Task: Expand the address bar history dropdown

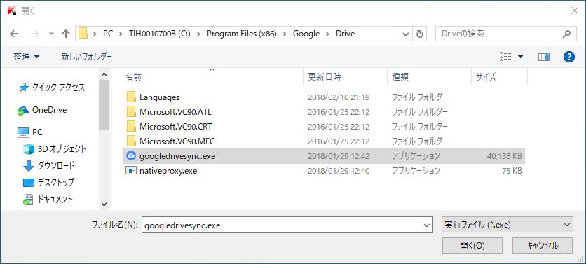Action: [406, 34]
